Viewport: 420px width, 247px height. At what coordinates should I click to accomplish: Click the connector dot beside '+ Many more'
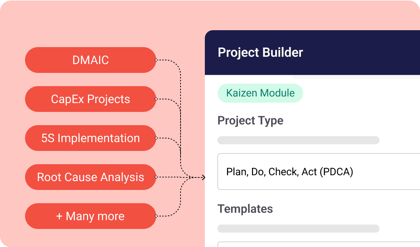(156, 216)
